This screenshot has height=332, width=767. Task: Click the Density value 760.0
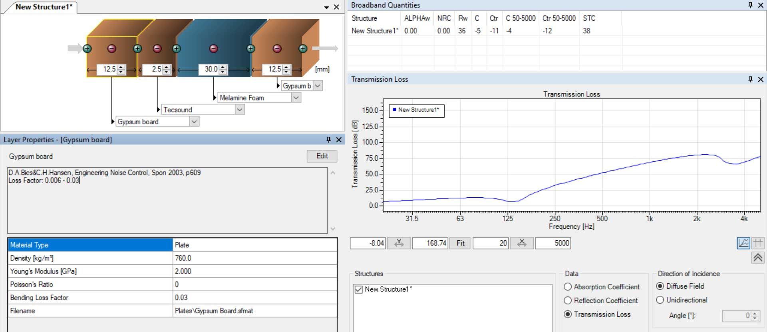pos(255,258)
